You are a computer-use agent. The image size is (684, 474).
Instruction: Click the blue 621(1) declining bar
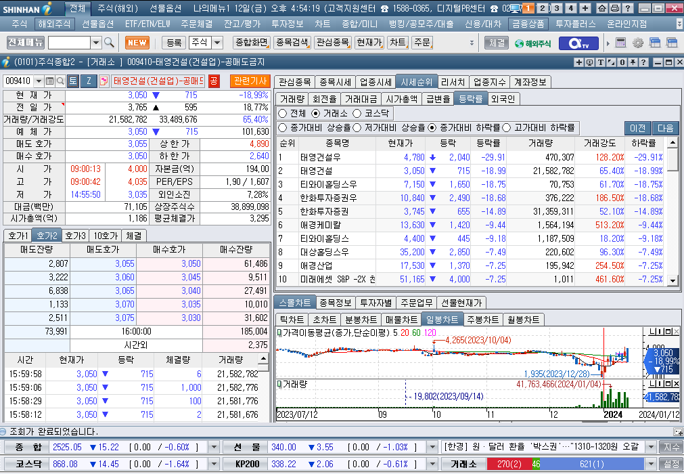[592, 464]
